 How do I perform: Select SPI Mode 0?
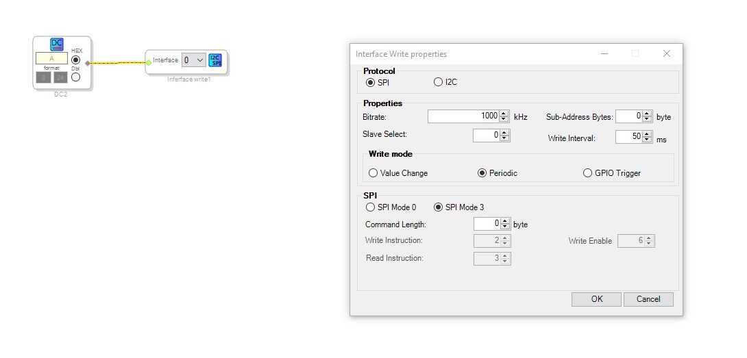click(370, 207)
